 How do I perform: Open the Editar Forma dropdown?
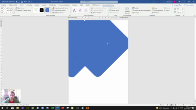coord(21,8)
